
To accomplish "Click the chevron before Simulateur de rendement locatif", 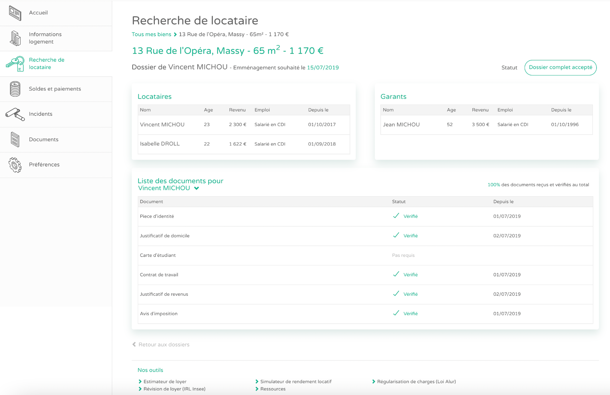I will point(257,382).
